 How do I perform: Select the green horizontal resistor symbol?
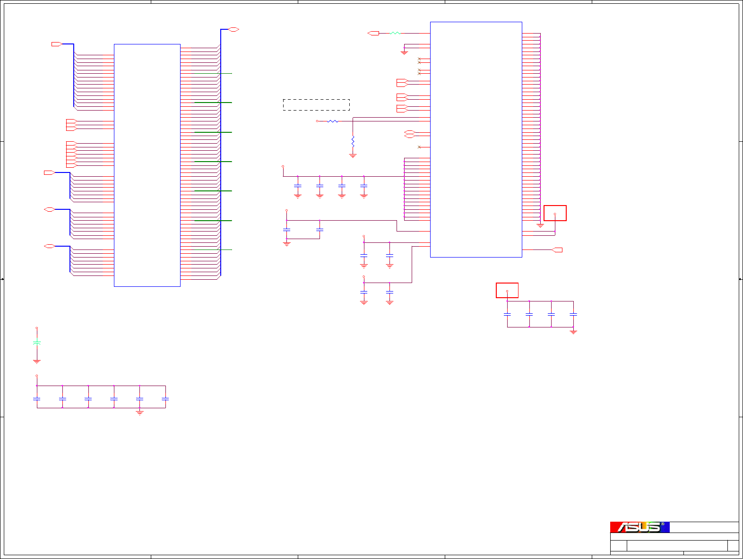[x=395, y=33]
